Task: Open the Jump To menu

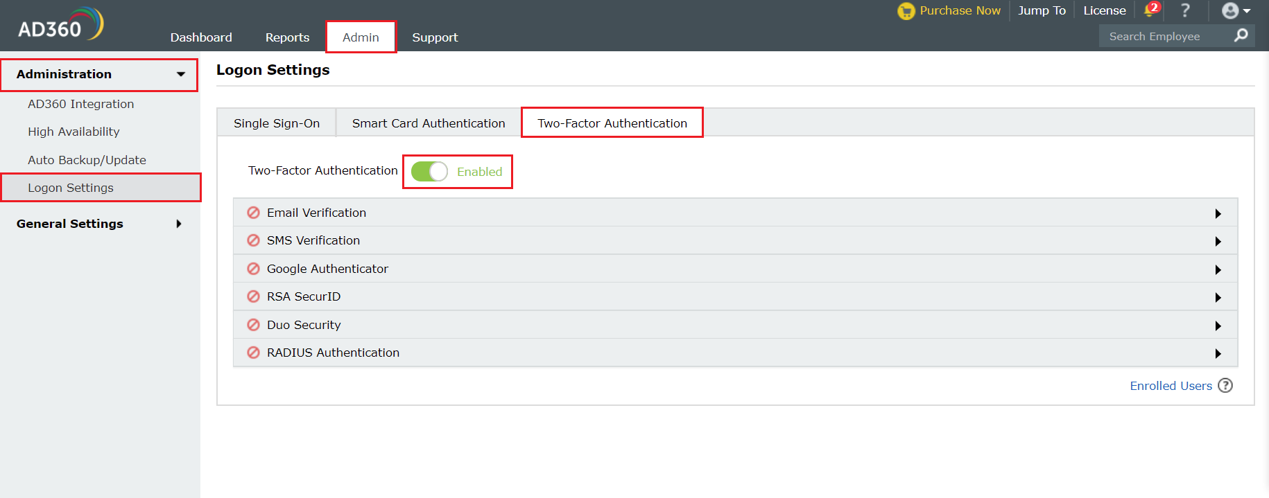Action: [x=1042, y=10]
